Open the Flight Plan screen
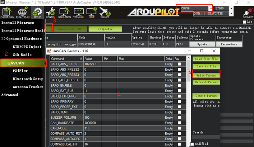The width and height of the screenshot is (254, 147). pos(22,12)
